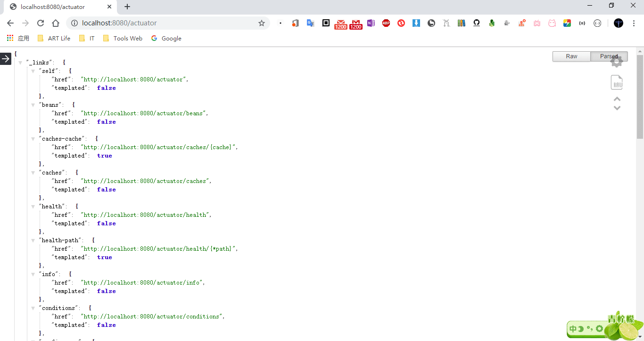
Task: Collapse the "conditions" node
Action: click(x=33, y=308)
